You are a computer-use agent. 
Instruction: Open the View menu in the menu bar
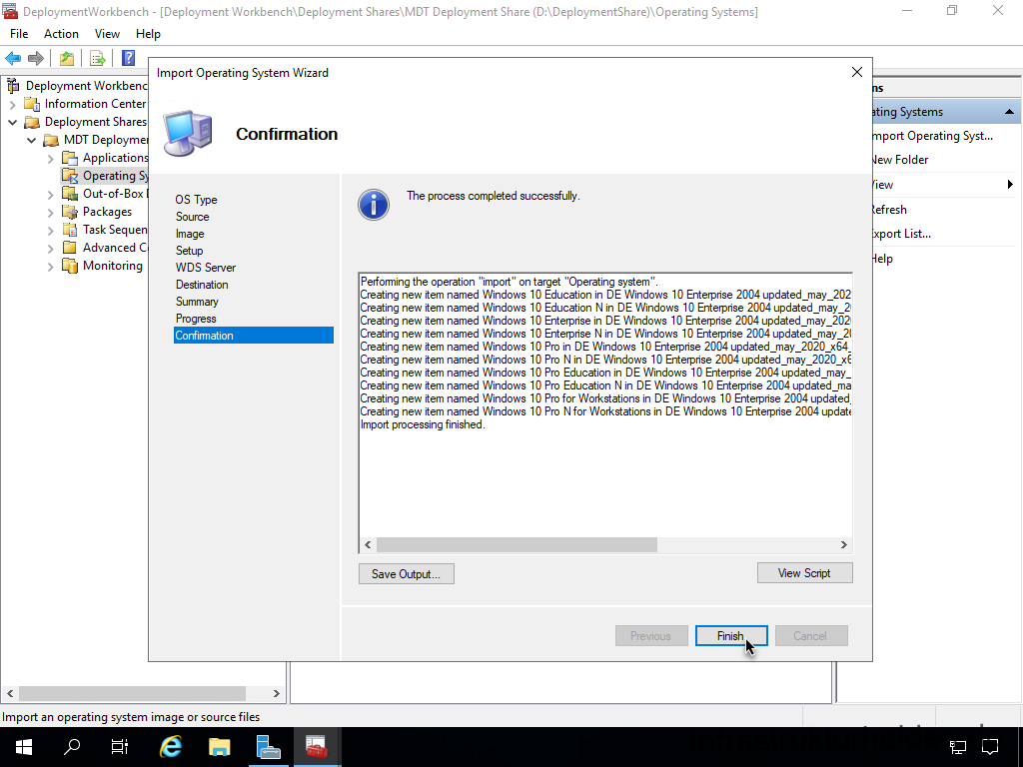pos(107,34)
